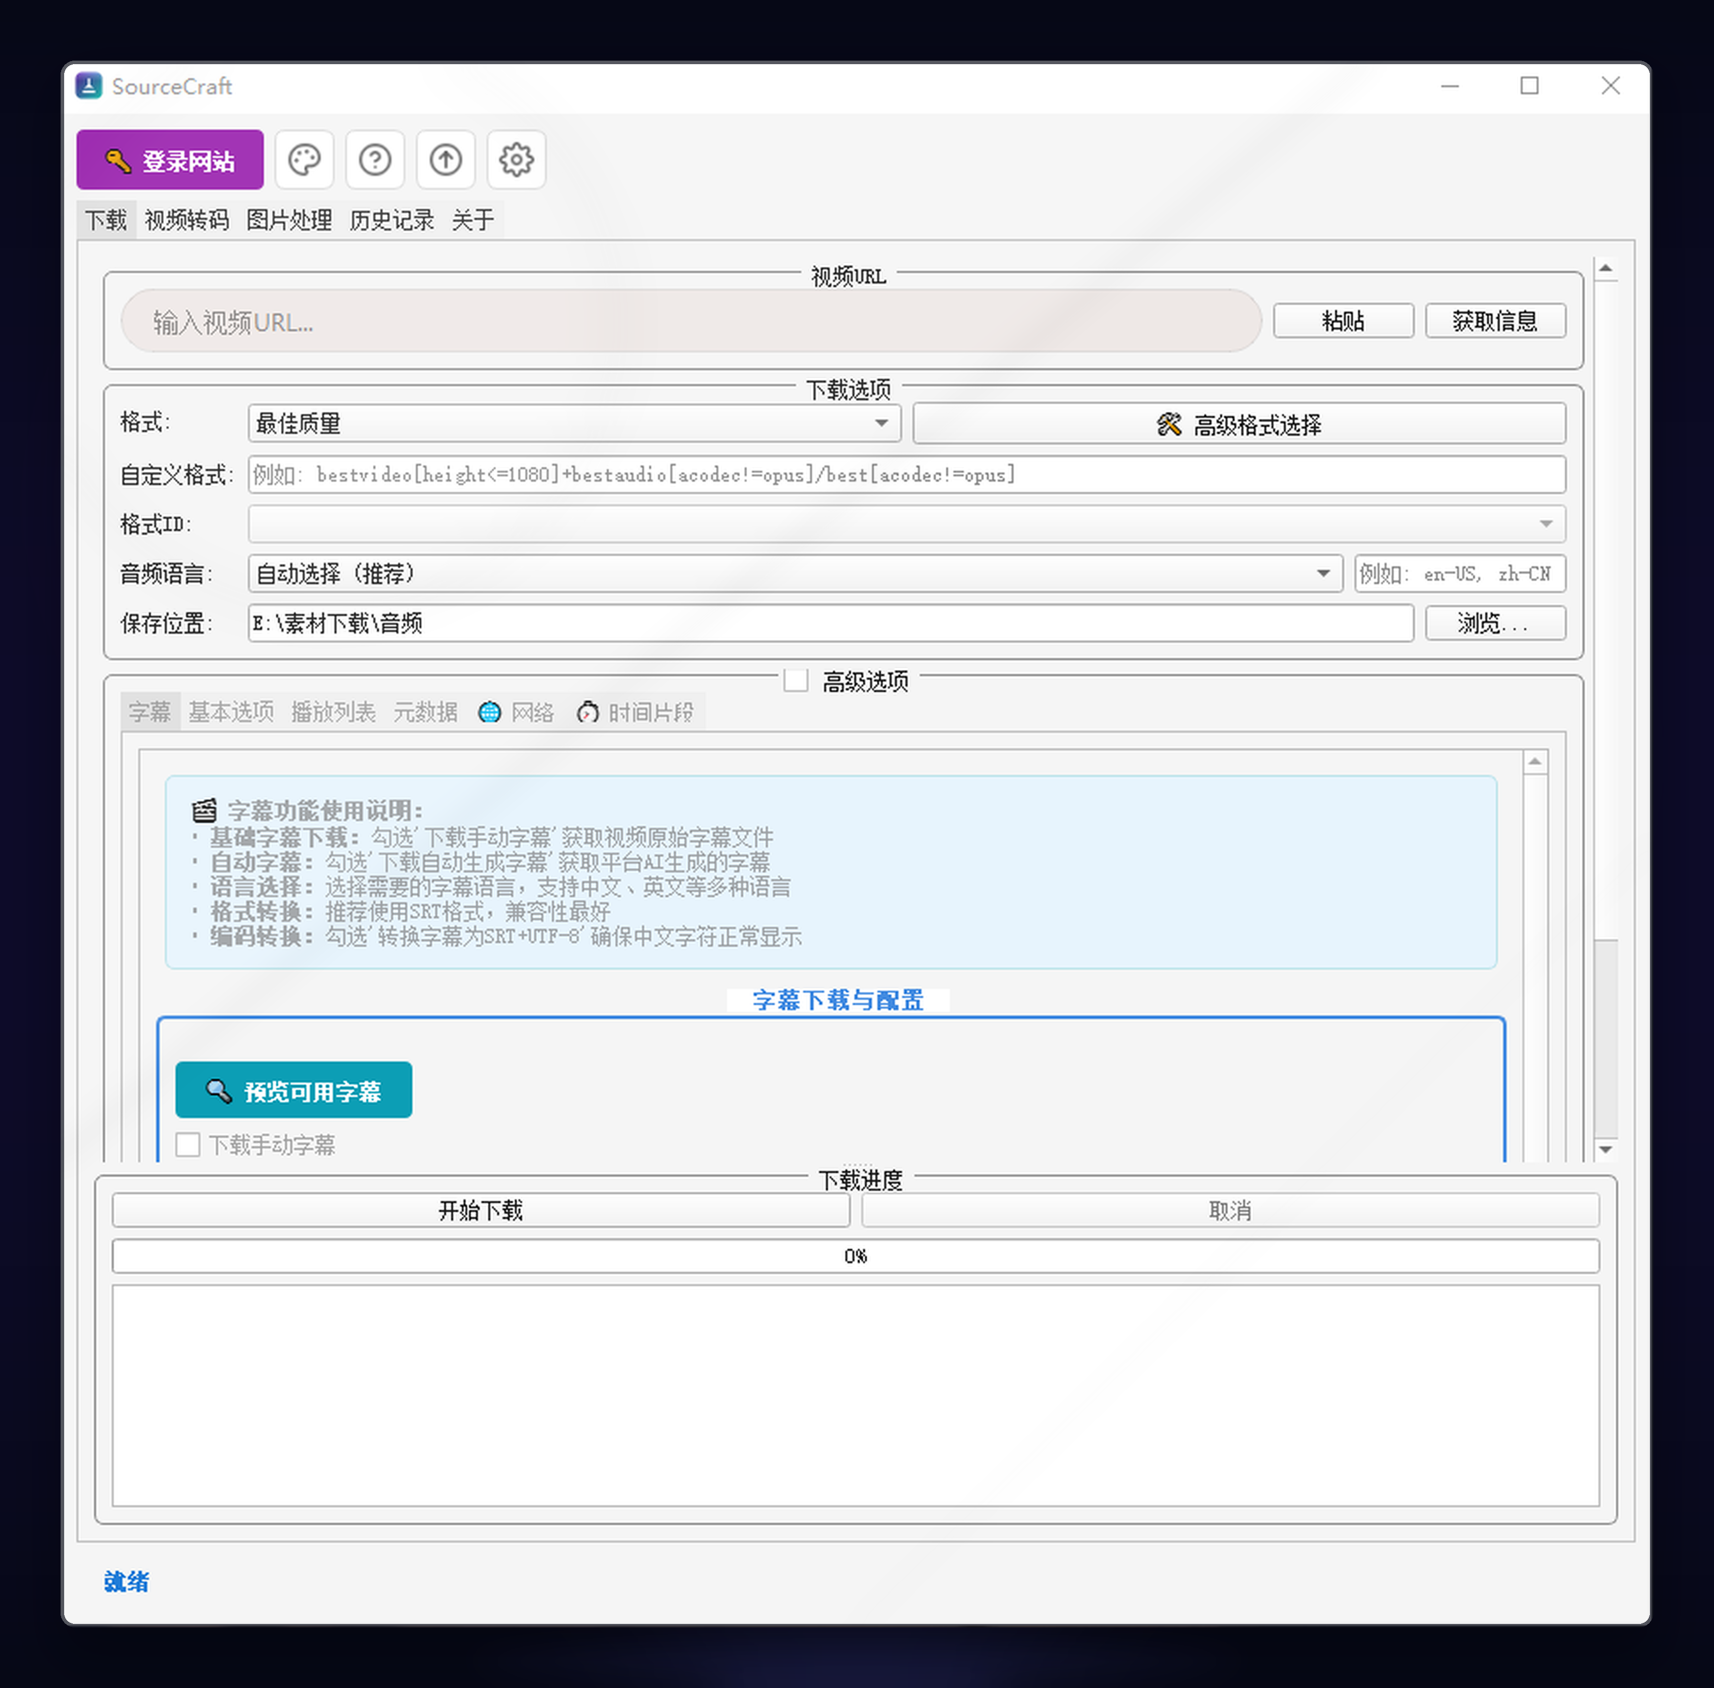Focus the 自定义格式 input field
The height and width of the screenshot is (1688, 1714).
(x=907, y=474)
